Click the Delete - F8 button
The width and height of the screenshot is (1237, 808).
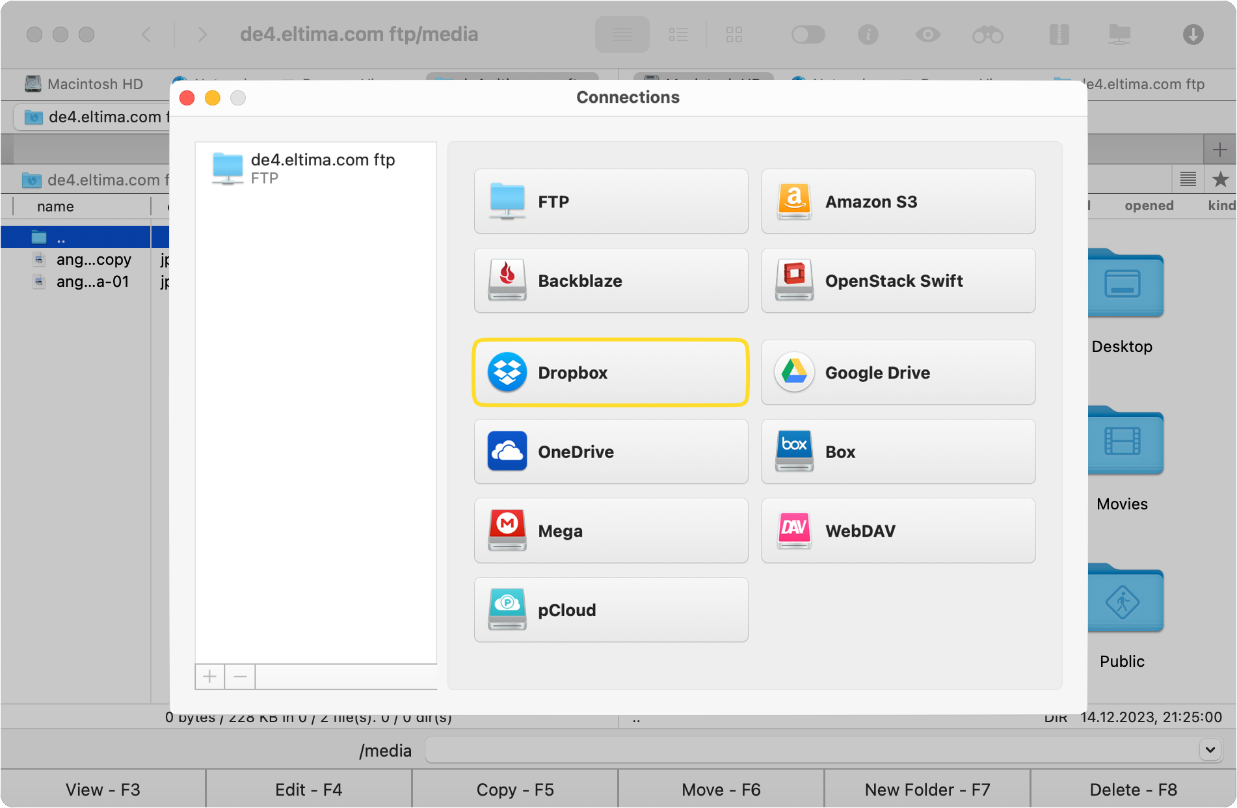(x=1133, y=789)
